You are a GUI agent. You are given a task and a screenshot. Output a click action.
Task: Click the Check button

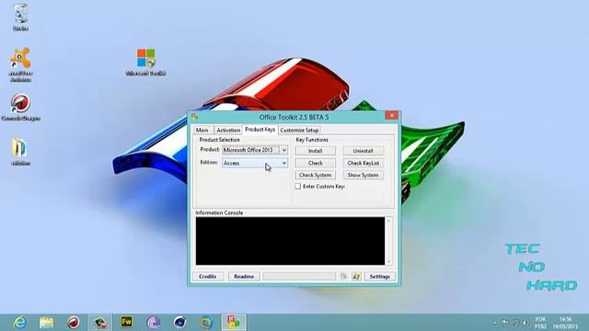click(x=315, y=163)
